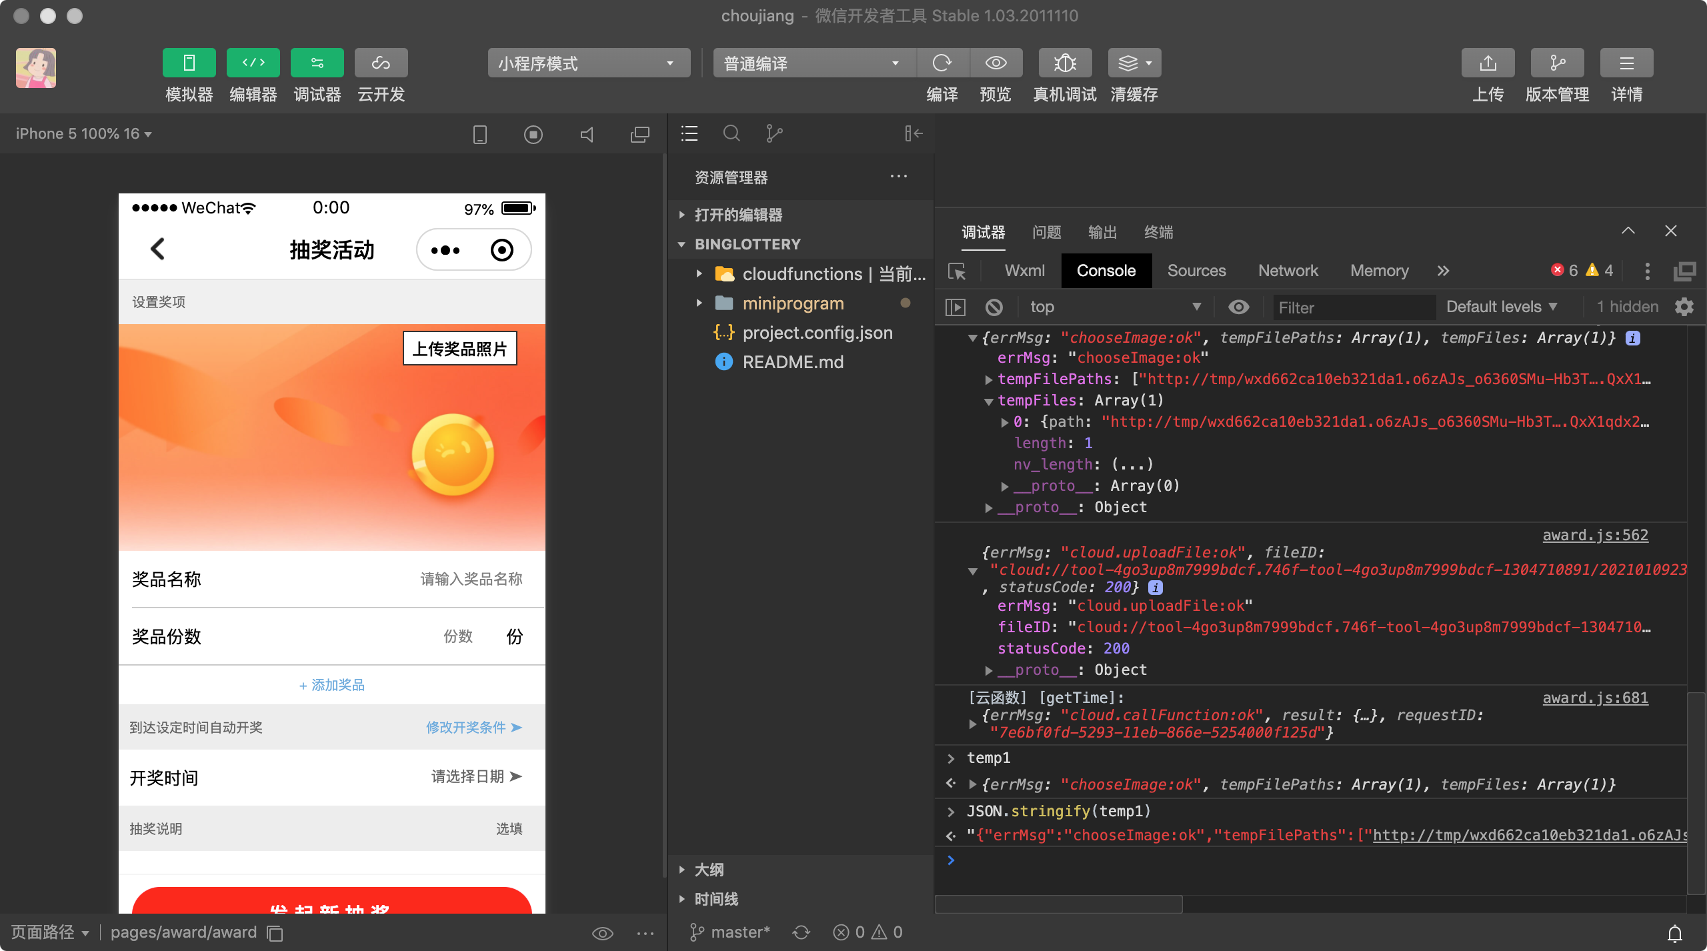
Task: Switch to the Sources tab
Action: (1196, 271)
